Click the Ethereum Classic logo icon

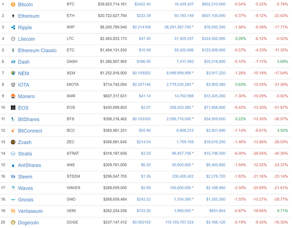point(13,50)
